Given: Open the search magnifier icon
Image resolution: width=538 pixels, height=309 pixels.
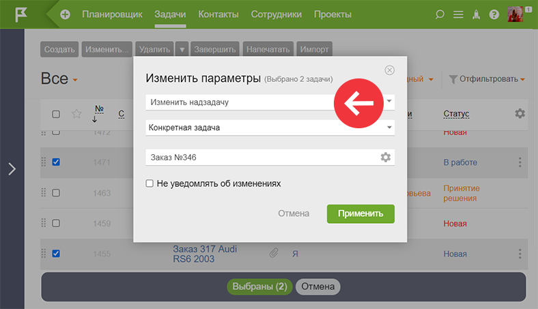Looking at the screenshot, I should pos(440,14).
